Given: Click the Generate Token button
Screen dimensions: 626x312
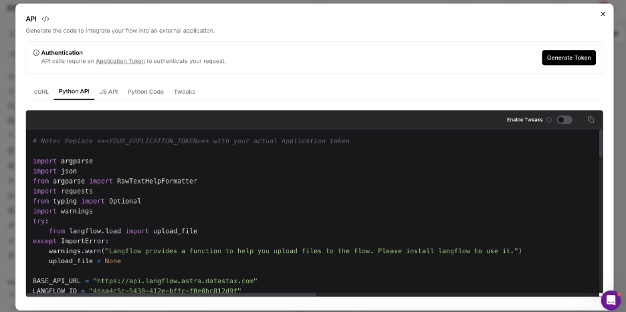Looking at the screenshot, I should pyautogui.click(x=569, y=58).
